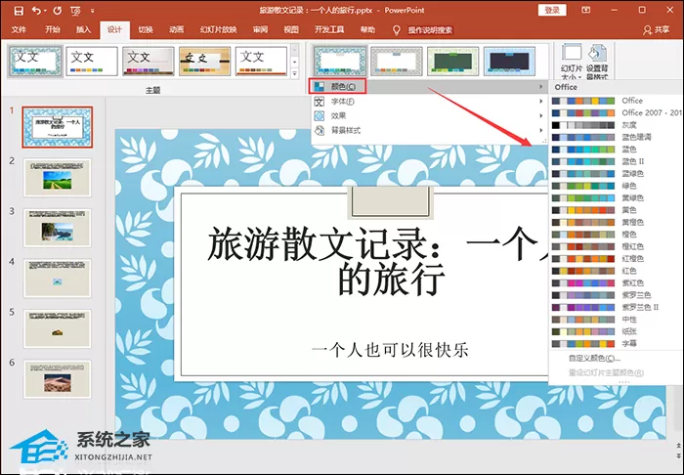Open the ribbon display options icon

click(x=586, y=10)
